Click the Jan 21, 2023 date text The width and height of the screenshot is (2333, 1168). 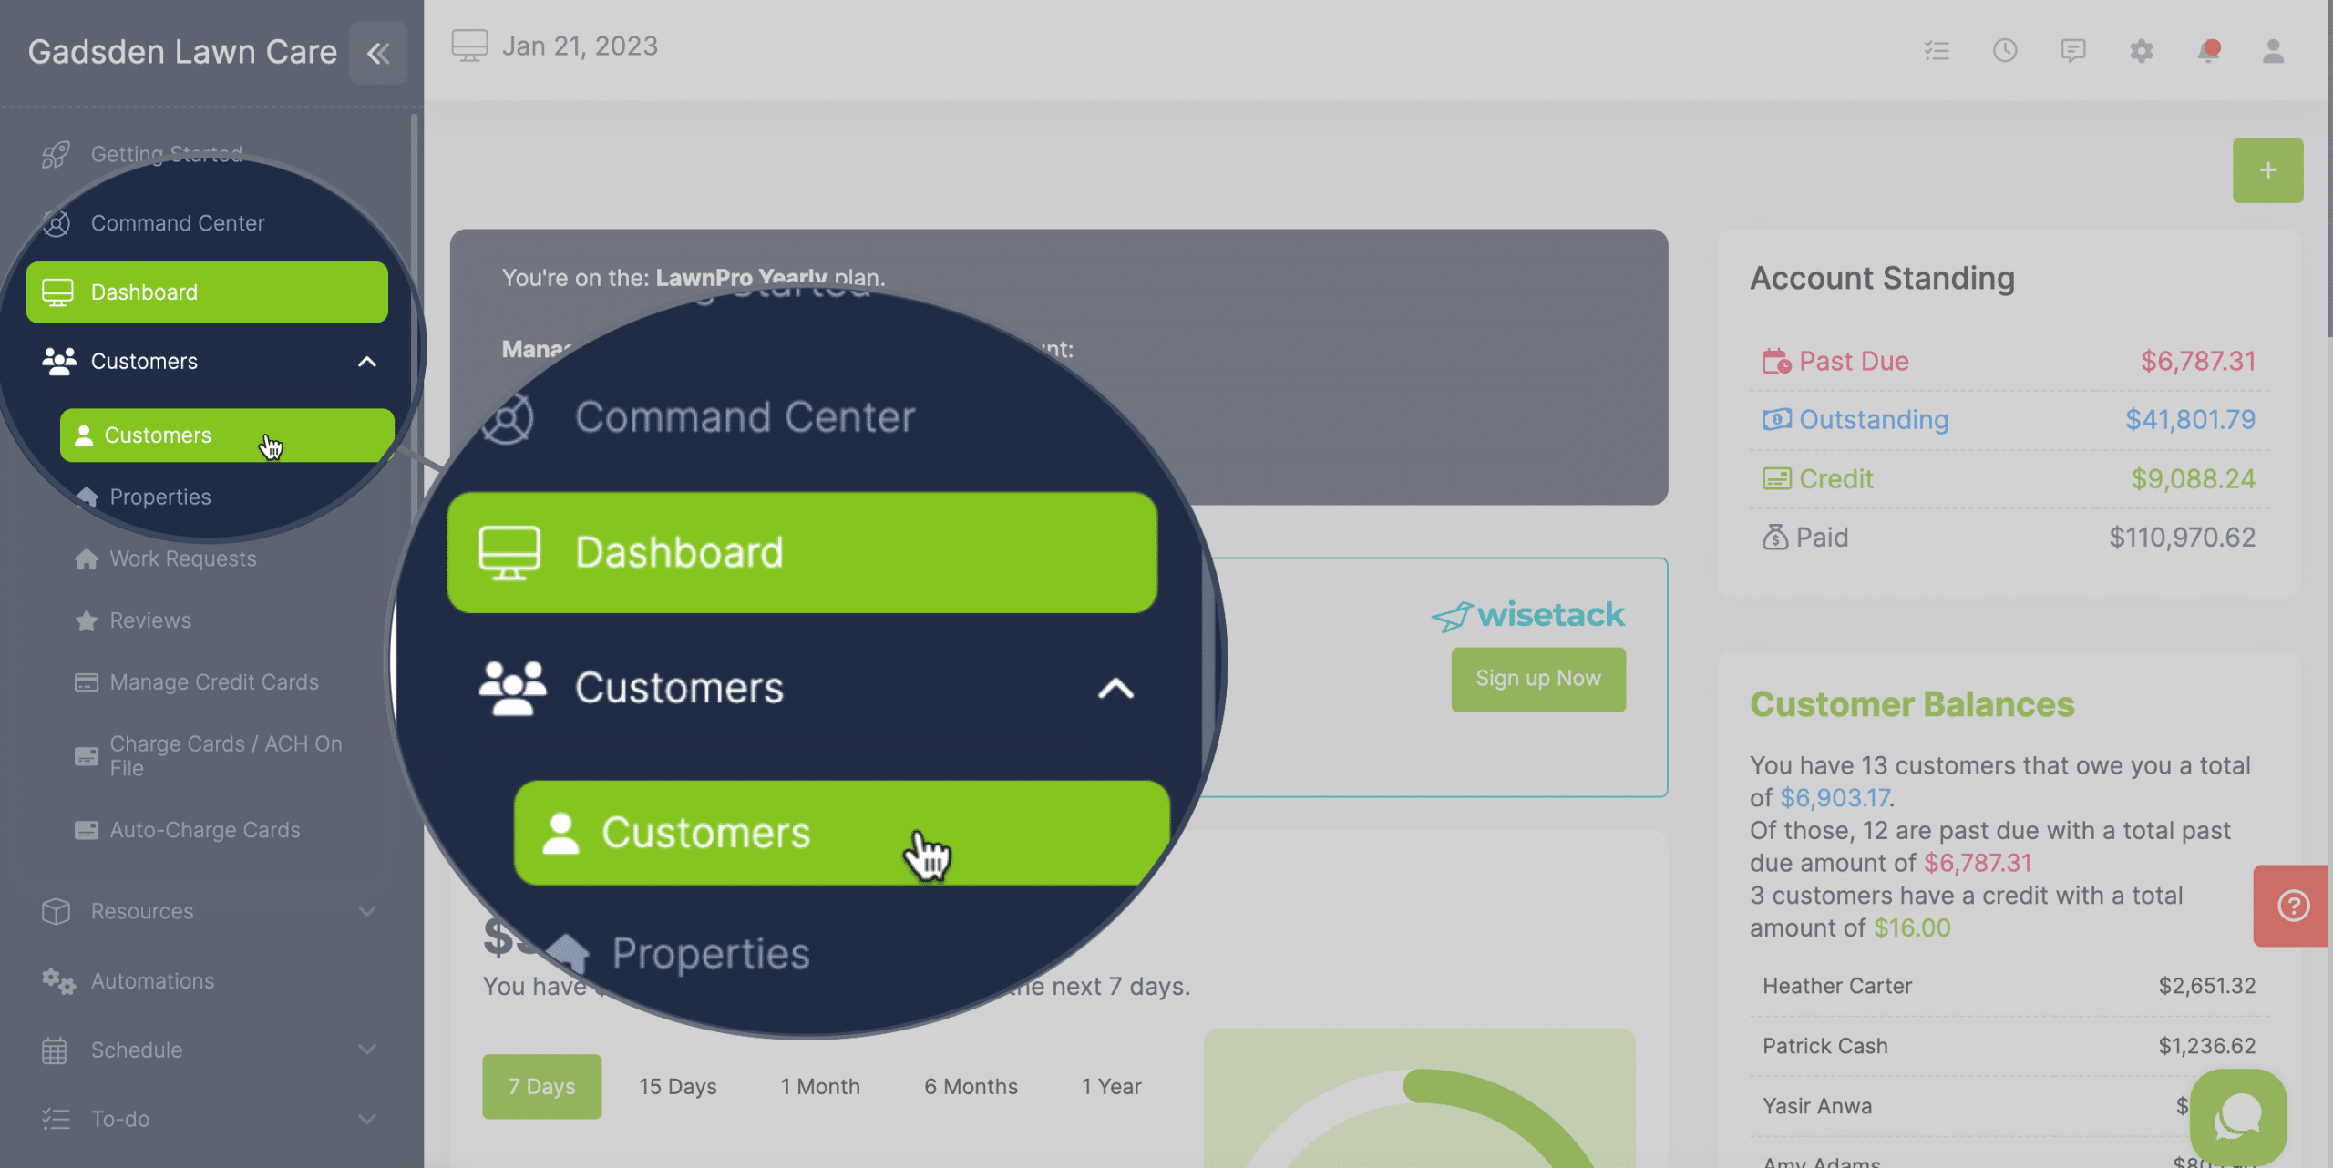[x=580, y=46]
